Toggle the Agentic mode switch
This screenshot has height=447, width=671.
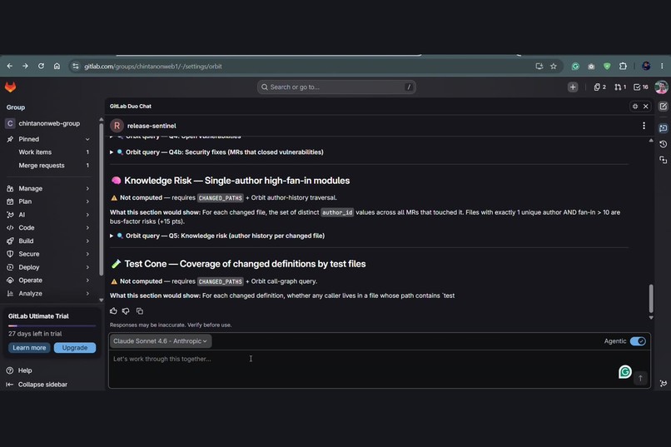pos(638,341)
